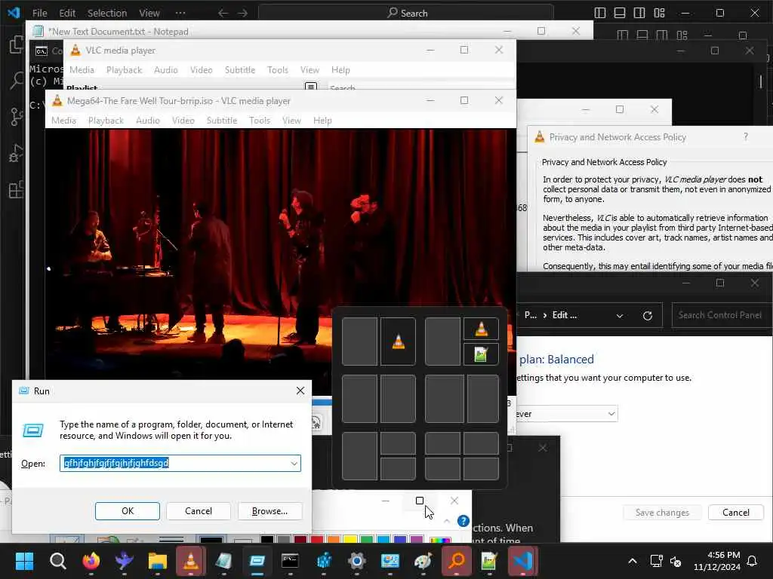
Task: Open Subtitle menu in Mega64 VLC window
Action: tap(222, 121)
